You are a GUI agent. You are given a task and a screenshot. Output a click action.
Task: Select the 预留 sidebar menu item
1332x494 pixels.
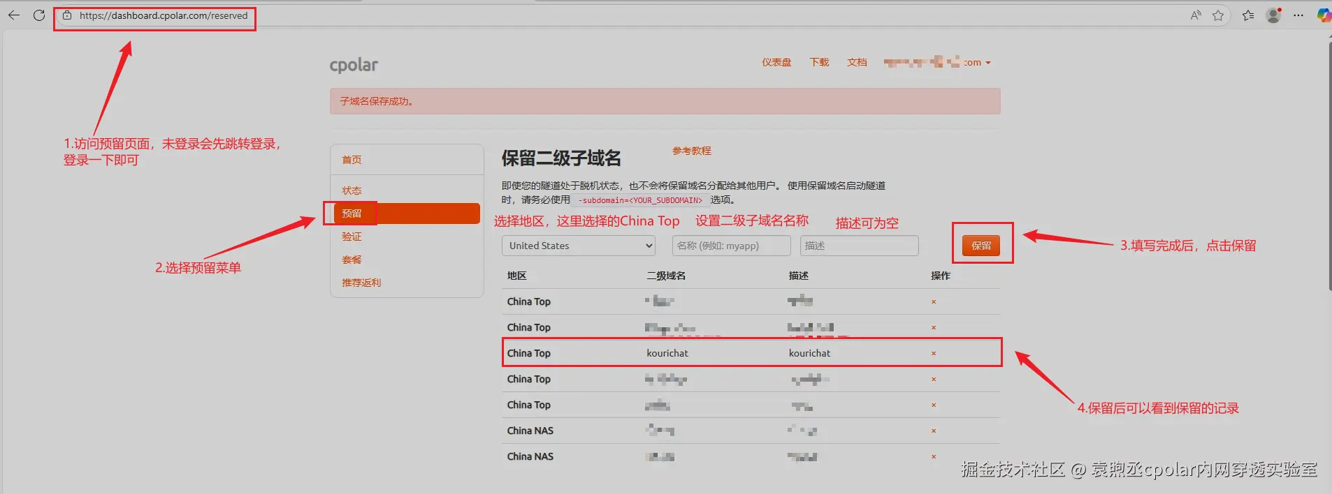click(407, 214)
